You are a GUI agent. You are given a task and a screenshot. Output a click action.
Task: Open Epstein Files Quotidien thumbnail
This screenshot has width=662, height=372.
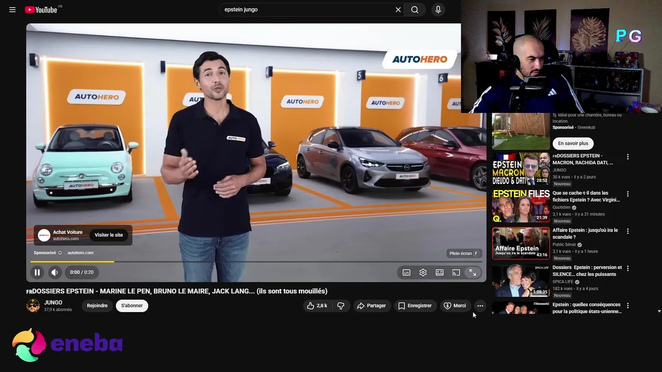tap(521, 206)
